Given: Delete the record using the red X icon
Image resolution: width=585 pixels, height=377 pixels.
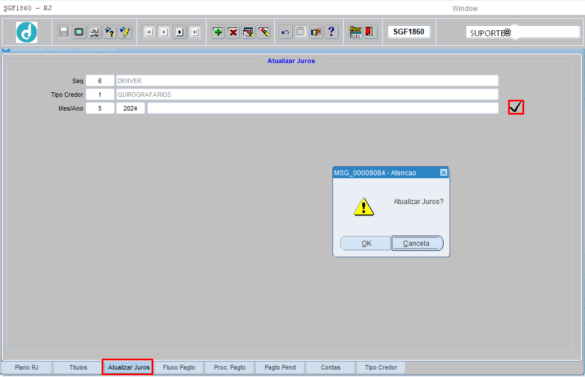Looking at the screenshot, I should coord(233,32).
